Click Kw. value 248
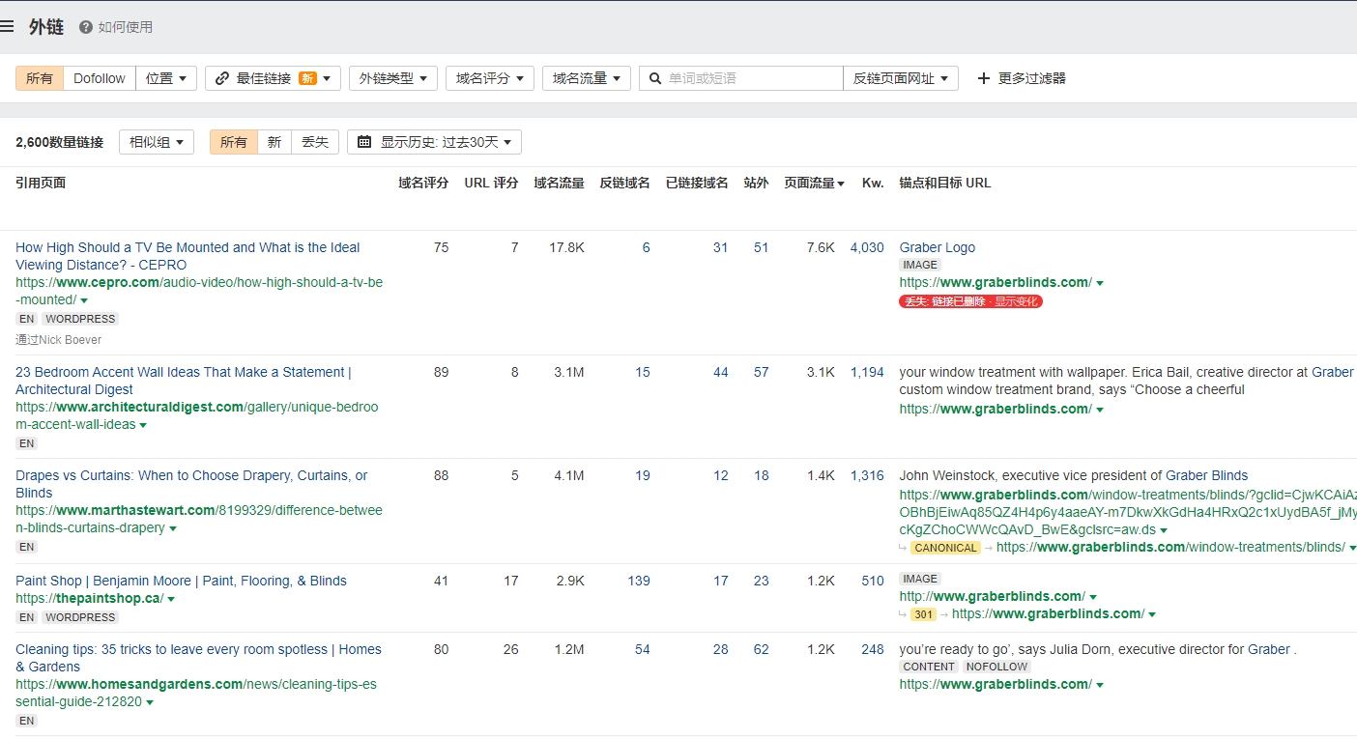 tap(873, 649)
